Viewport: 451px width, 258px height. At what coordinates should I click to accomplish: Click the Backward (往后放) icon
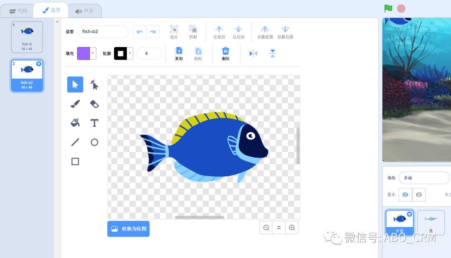(x=238, y=29)
